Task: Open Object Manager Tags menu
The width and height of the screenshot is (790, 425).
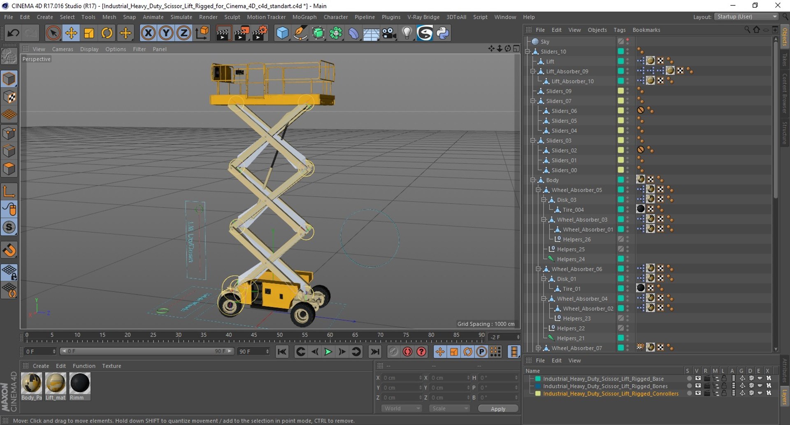Action: coord(620,30)
